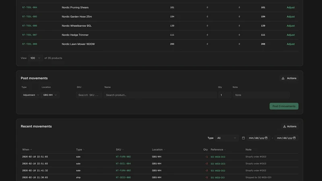Select 'Shopify order #1002' note
Screen dimensions: 322x181
coord(256,171)
